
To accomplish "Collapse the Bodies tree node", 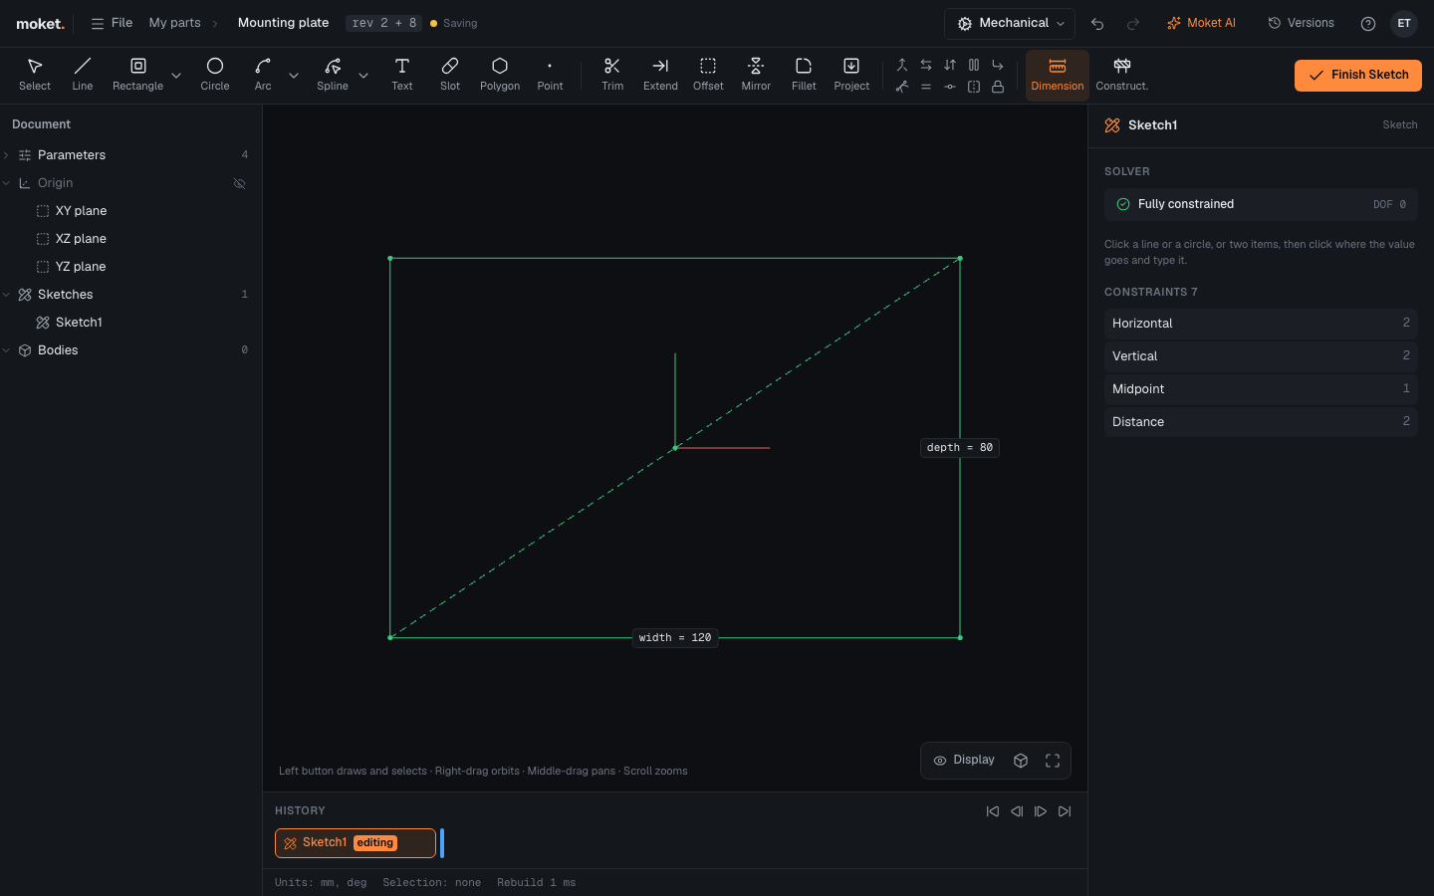I will (6, 350).
